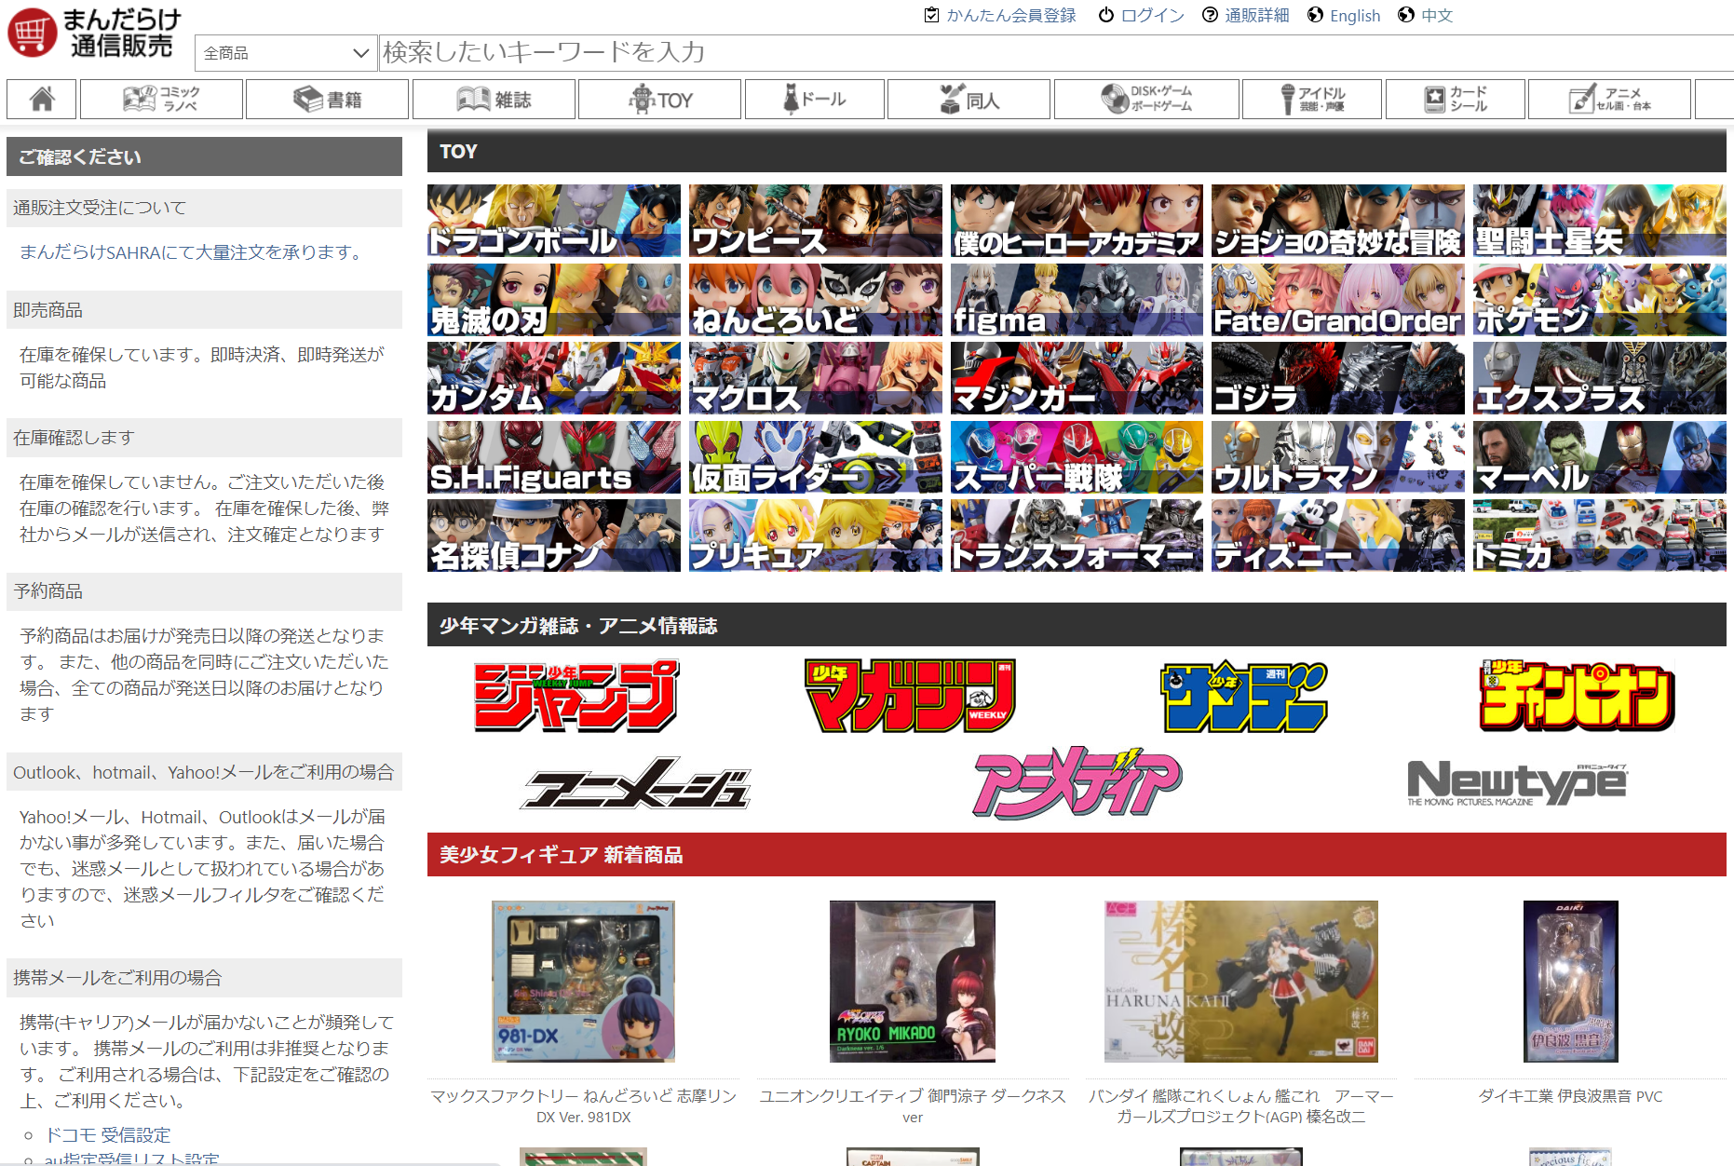Select the ウルトラマン banner

tap(1338, 457)
